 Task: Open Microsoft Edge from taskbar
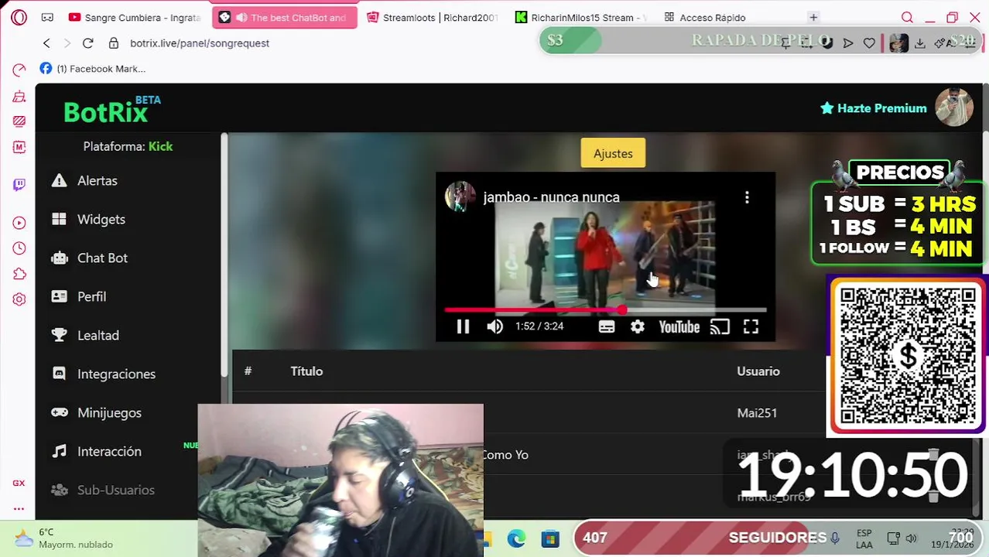pos(516,538)
